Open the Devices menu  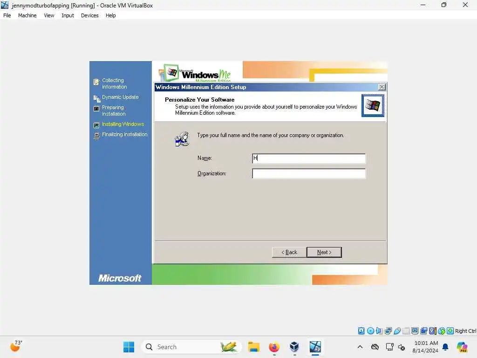(x=90, y=15)
